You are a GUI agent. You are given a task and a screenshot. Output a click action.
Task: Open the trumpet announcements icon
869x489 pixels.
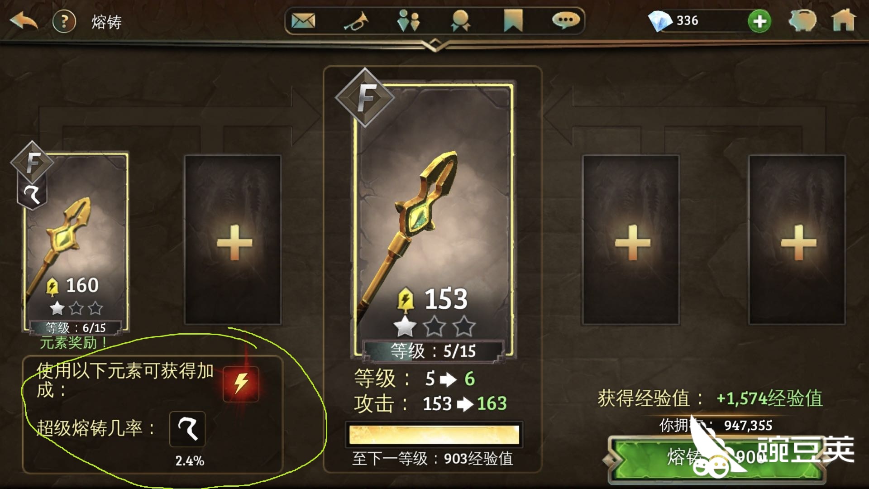(356, 21)
